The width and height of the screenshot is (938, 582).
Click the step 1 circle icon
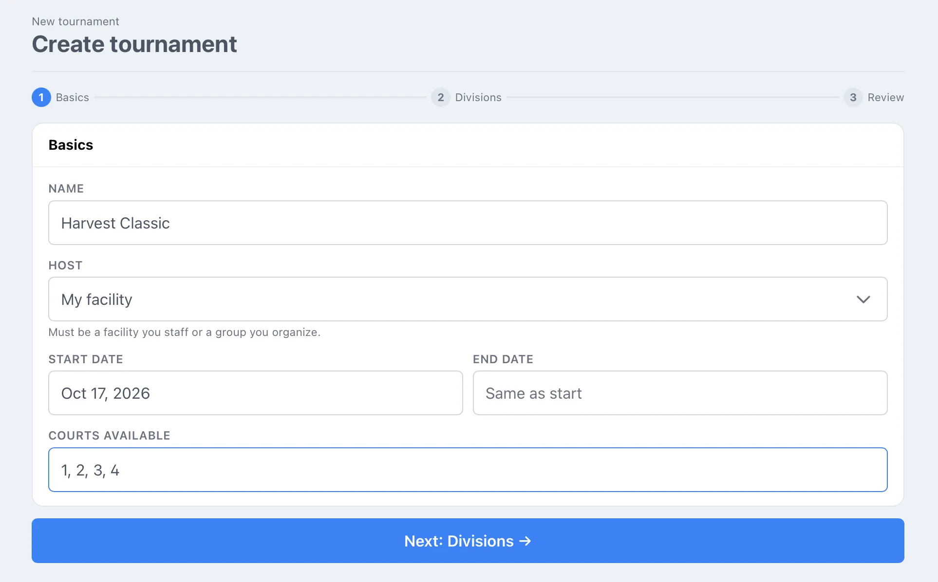tap(41, 97)
